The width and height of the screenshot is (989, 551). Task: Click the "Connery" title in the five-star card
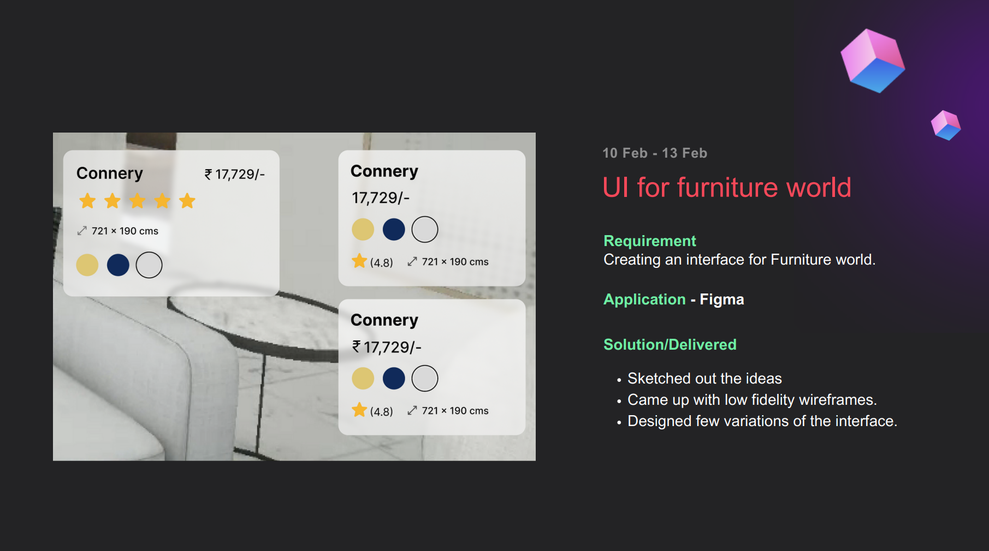[110, 173]
